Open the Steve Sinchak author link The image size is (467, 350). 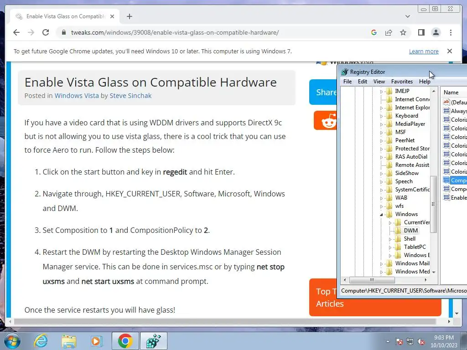pyautogui.click(x=130, y=96)
